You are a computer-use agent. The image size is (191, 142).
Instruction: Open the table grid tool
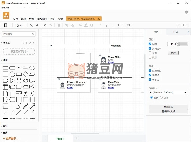[129, 25]
